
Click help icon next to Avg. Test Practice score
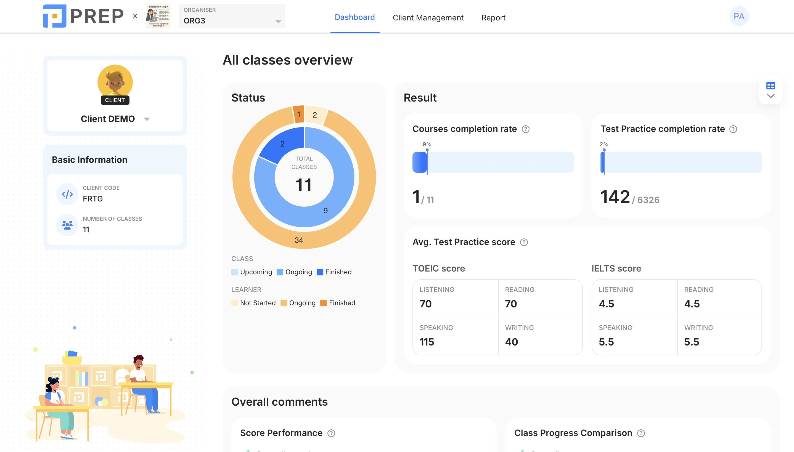click(524, 242)
